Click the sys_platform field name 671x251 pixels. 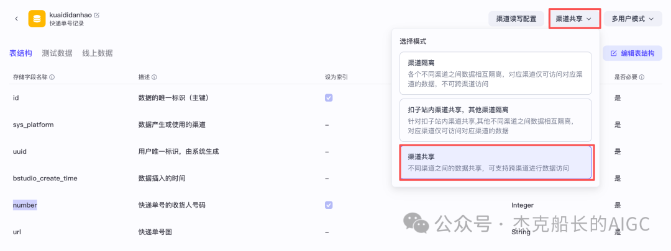pyautogui.click(x=33, y=125)
